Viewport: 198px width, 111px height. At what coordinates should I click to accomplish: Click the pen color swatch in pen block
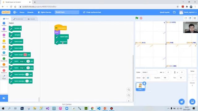point(25,55)
